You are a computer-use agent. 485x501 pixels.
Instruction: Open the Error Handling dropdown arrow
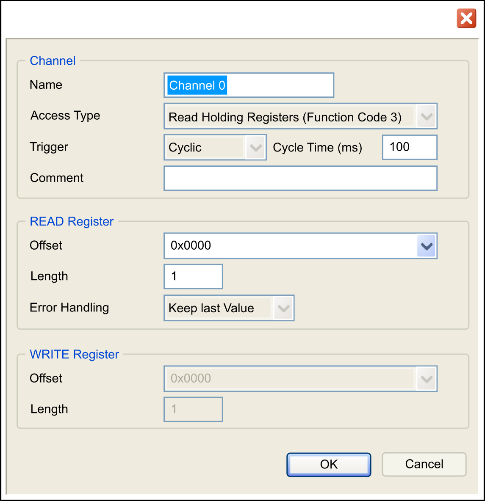click(x=283, y=308)
